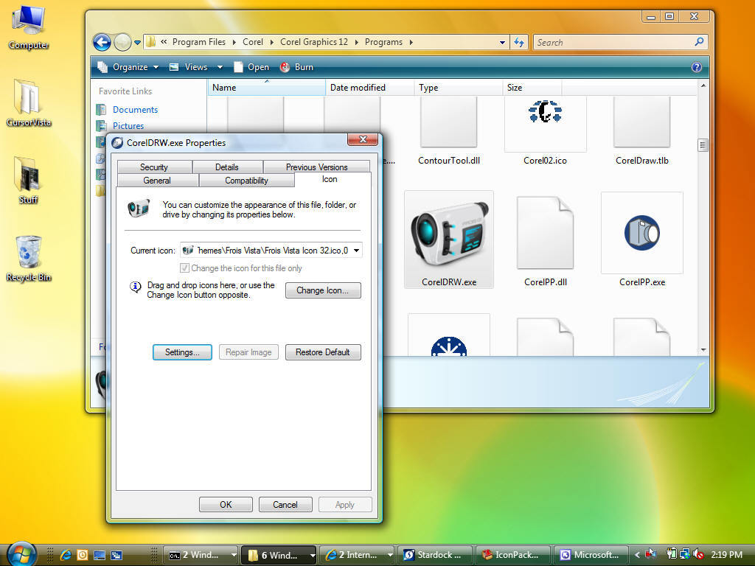Click the Restore Default button
Image resolution: width=755 pixels, height=566 pixels.
click(x=323, y=352)
